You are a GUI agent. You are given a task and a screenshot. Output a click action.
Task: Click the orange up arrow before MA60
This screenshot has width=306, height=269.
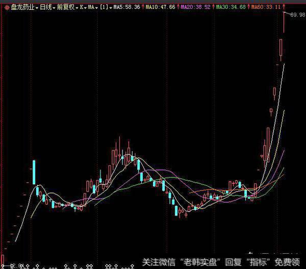(x=249, y=8)
